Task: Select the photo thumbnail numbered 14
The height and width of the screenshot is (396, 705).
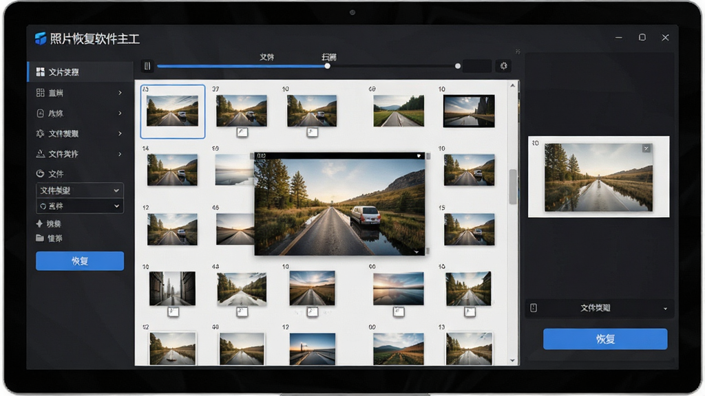Action: [x=172, y=170]
